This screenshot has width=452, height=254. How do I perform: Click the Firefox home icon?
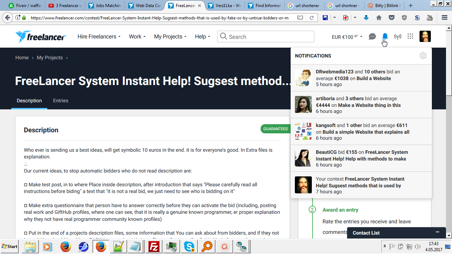[x=379, y=18]
